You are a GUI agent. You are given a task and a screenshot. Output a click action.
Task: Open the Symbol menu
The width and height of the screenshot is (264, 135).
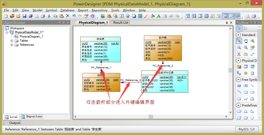pyautogui.click(x=51, y=10)
